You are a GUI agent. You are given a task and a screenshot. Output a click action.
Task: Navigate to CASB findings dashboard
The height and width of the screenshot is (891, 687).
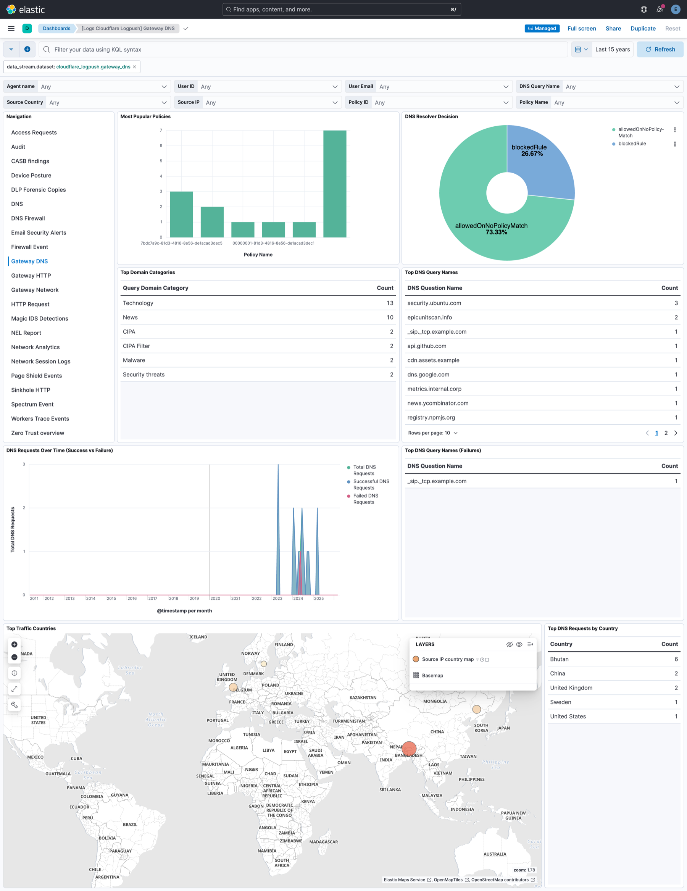pos(30,161)
